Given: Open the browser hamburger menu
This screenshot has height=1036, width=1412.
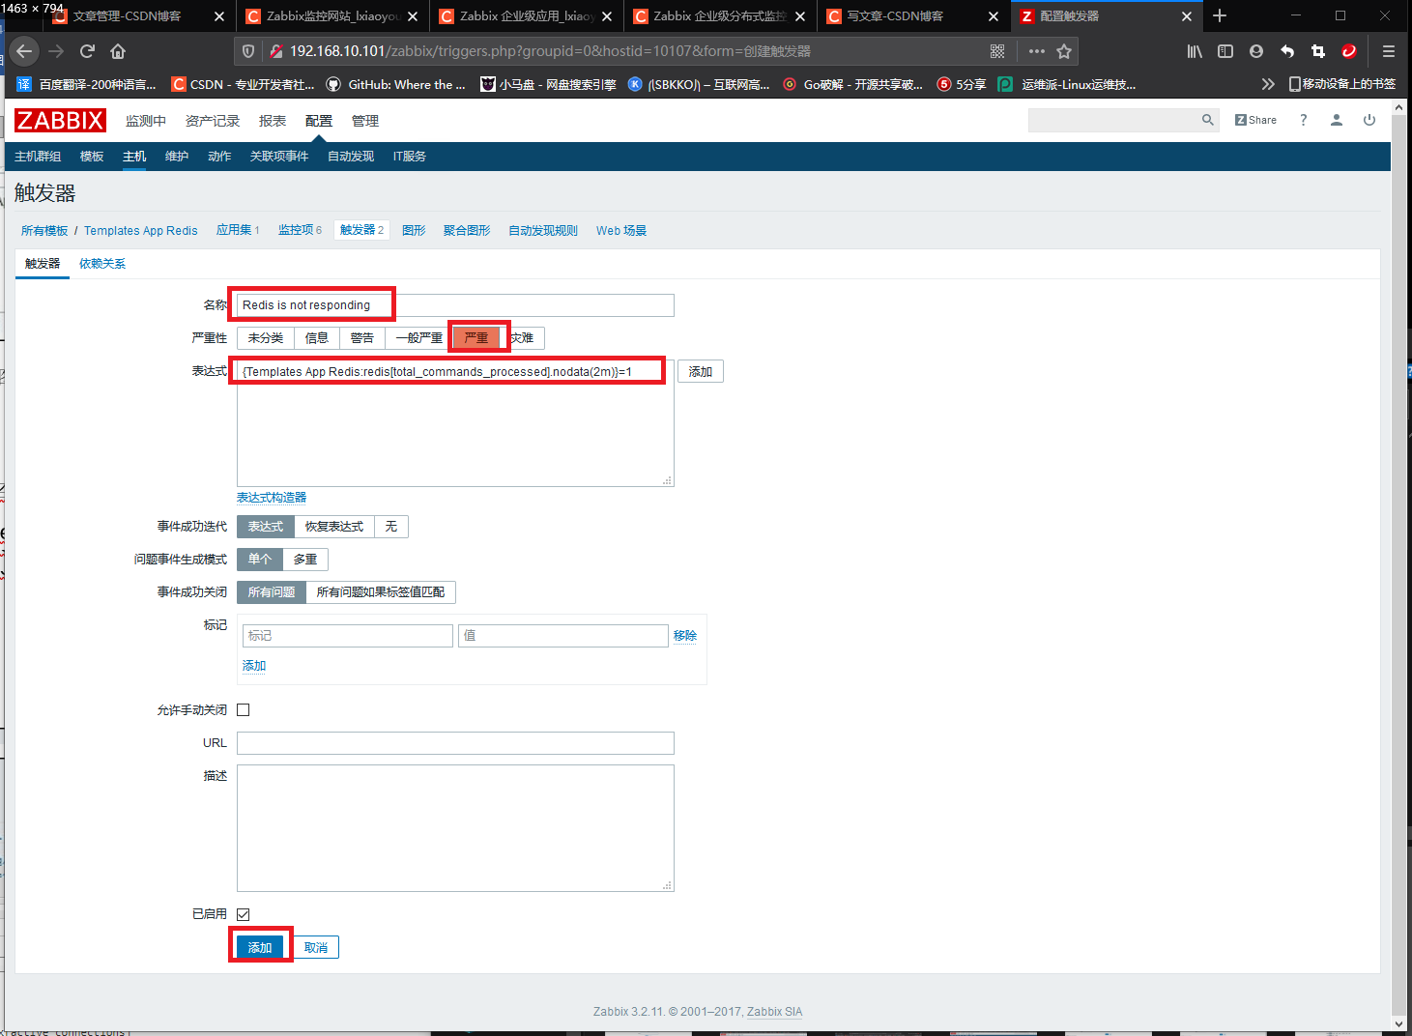Looking at the screenshot, I should (1389, 51).
